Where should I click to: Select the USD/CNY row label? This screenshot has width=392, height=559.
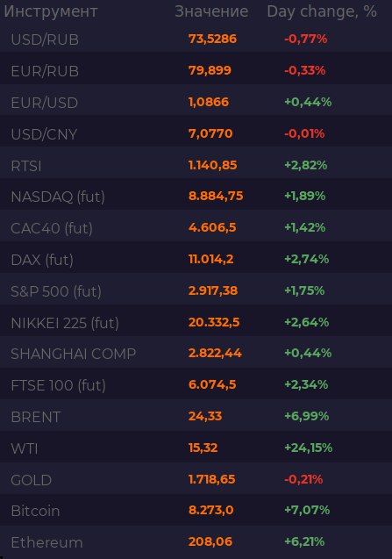point(44,134)
